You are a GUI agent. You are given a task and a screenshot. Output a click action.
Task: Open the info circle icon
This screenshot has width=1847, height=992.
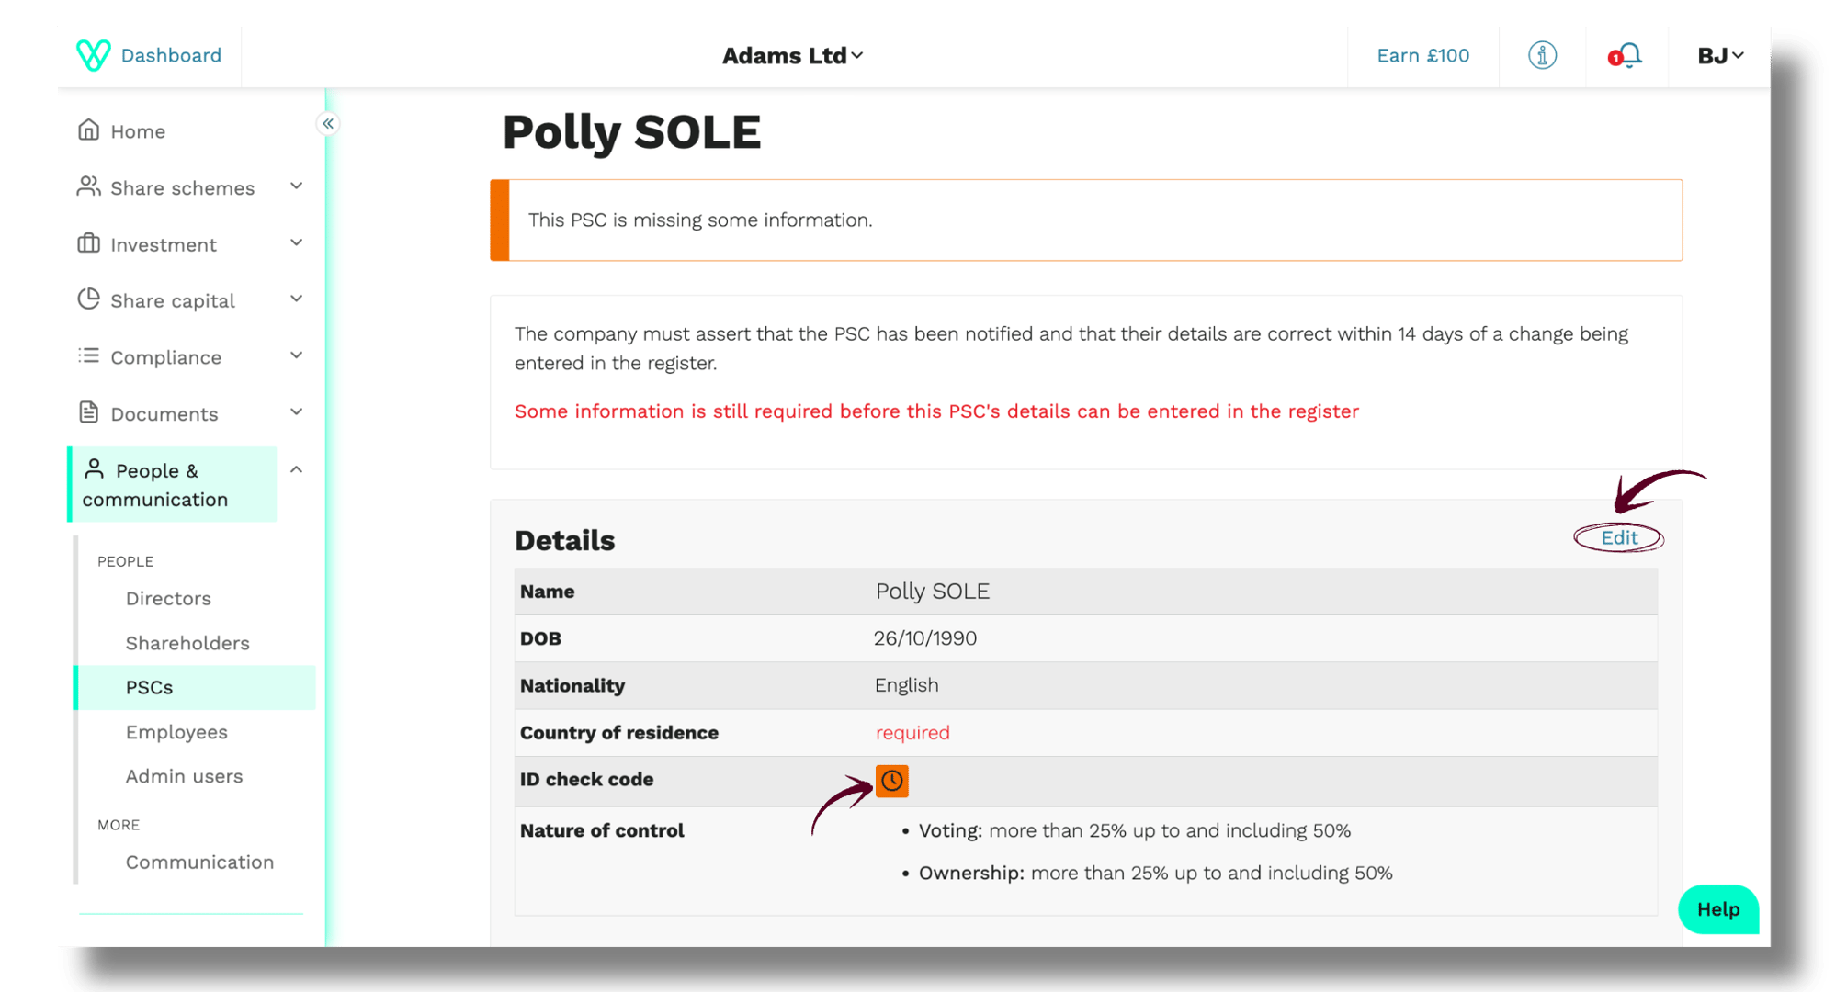pos(1542,55)
